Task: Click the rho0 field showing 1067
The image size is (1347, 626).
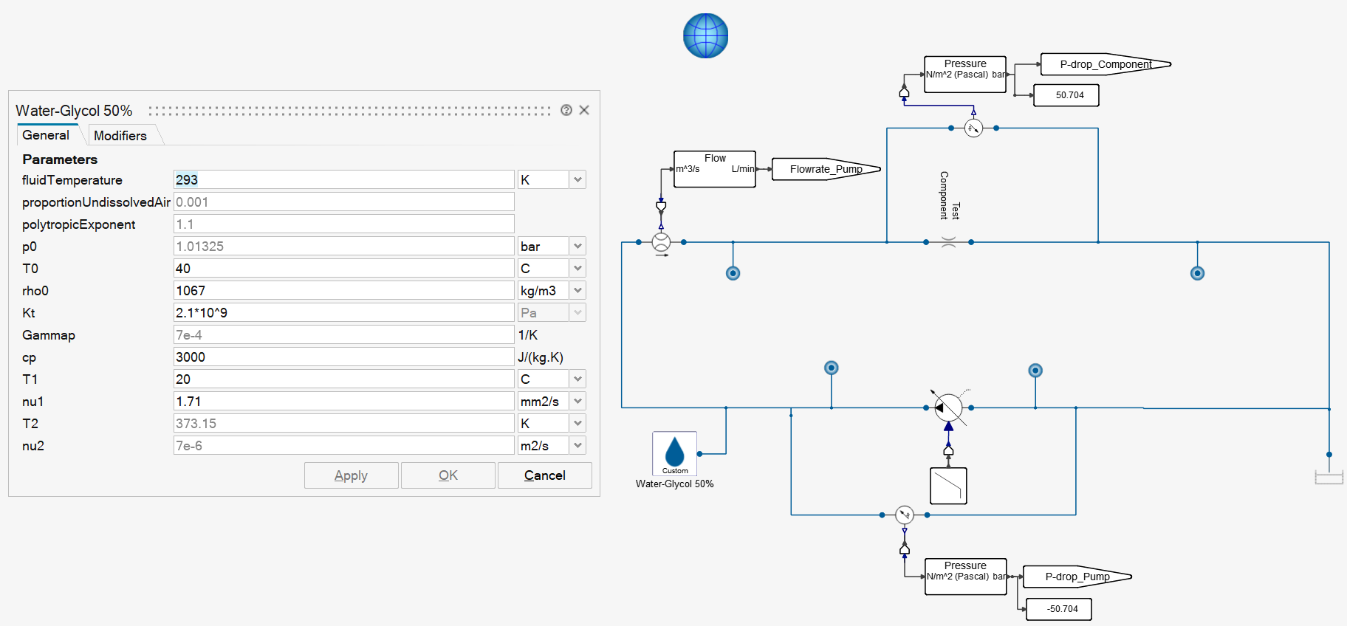Action: [343, 290]
